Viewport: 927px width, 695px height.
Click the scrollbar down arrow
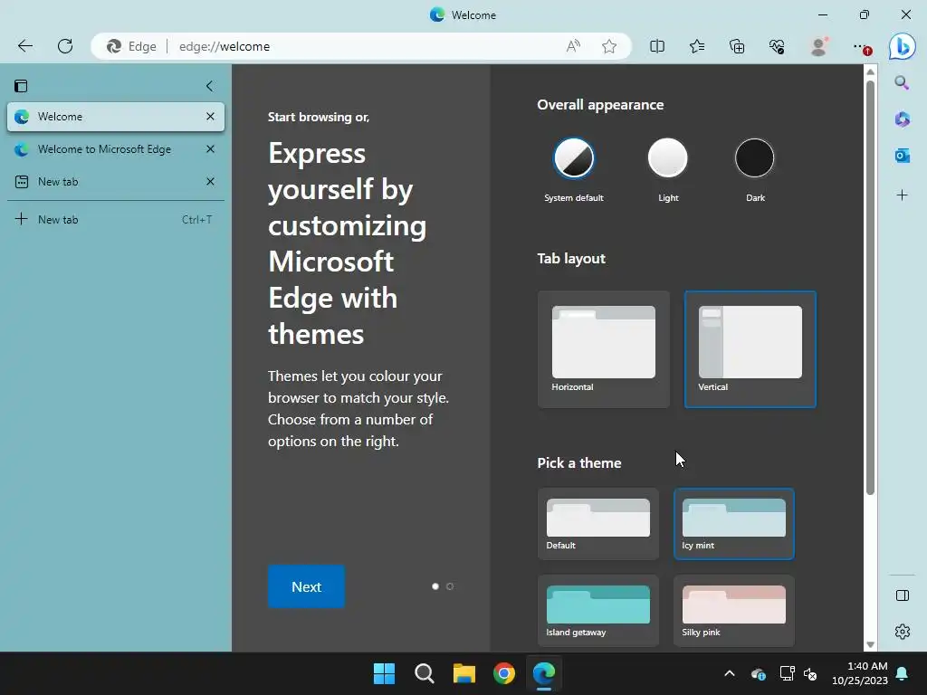[870, 644]
